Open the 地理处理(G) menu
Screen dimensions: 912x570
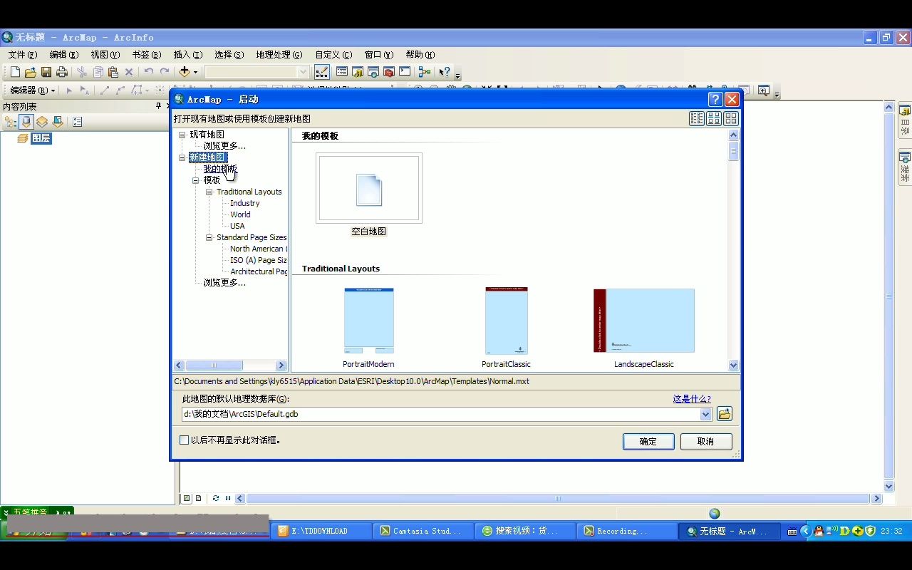279,55
